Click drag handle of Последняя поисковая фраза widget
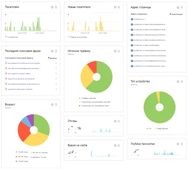 click(56, 51)
